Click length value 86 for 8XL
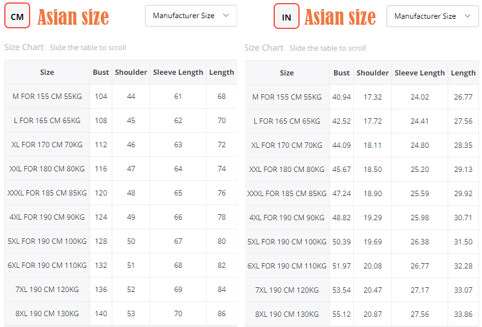 (222, 314)
